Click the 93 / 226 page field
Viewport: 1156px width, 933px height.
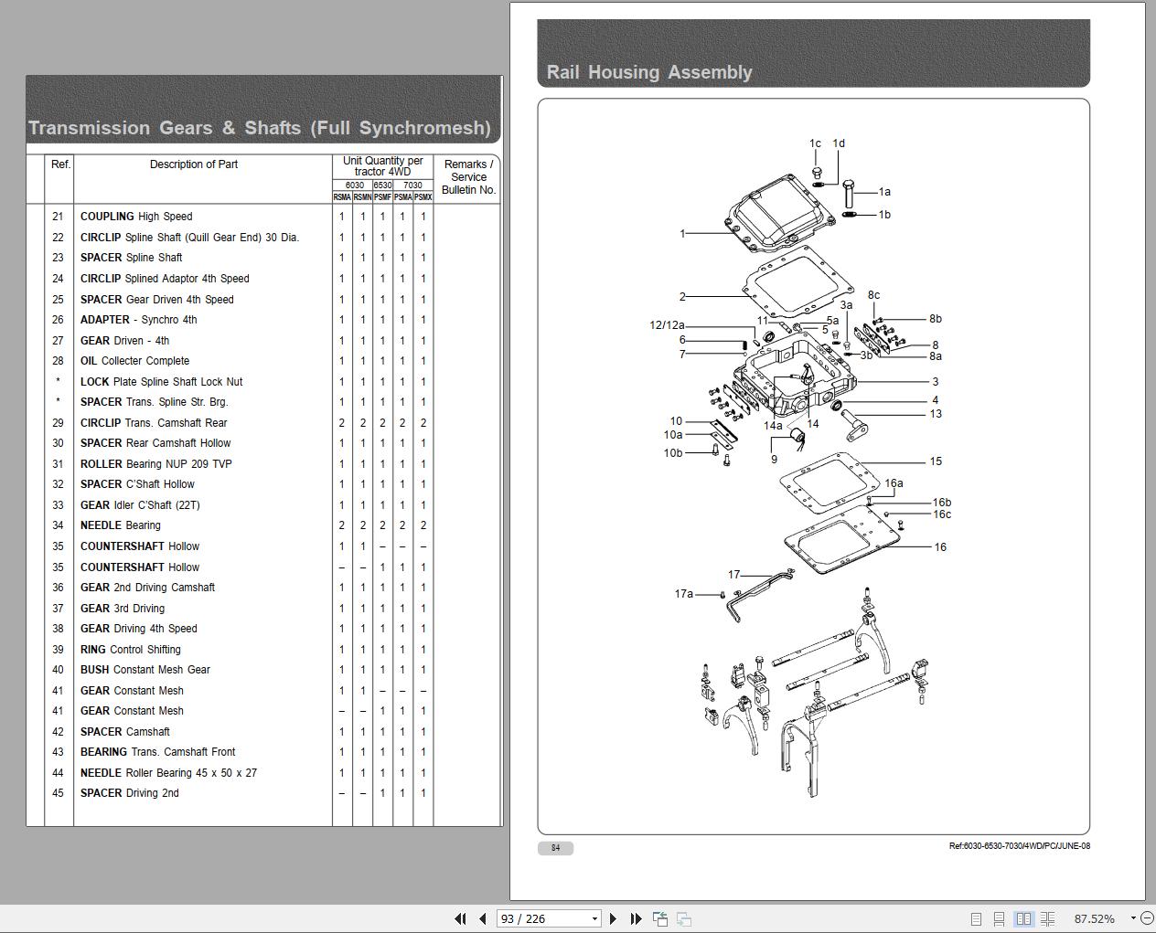(542, 918)
